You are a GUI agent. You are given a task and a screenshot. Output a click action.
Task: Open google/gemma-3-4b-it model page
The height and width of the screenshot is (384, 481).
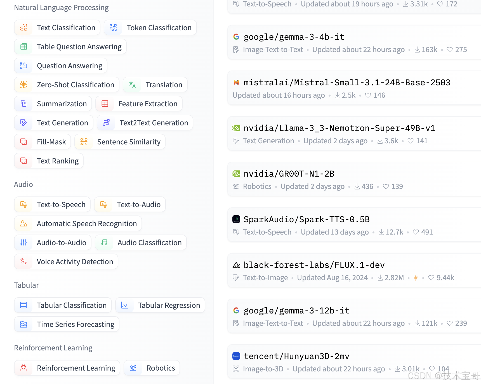294,37
